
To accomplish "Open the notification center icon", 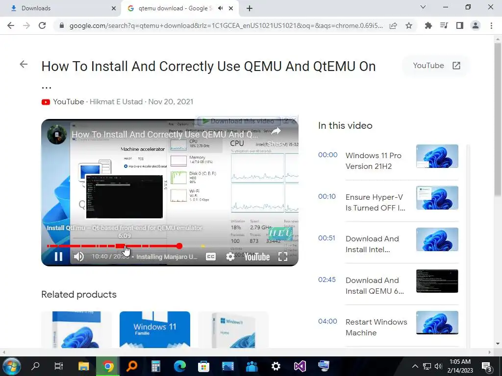I will [487, 366].
